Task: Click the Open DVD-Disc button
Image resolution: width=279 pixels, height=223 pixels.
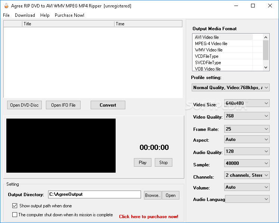Action: tap(24, 105)
